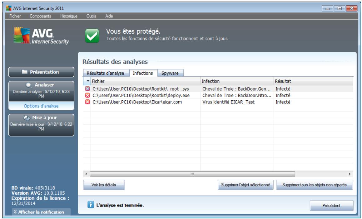This screenshot has height=219, width=362.
Task: Open the Analyser section
Action: click(41, 91)
